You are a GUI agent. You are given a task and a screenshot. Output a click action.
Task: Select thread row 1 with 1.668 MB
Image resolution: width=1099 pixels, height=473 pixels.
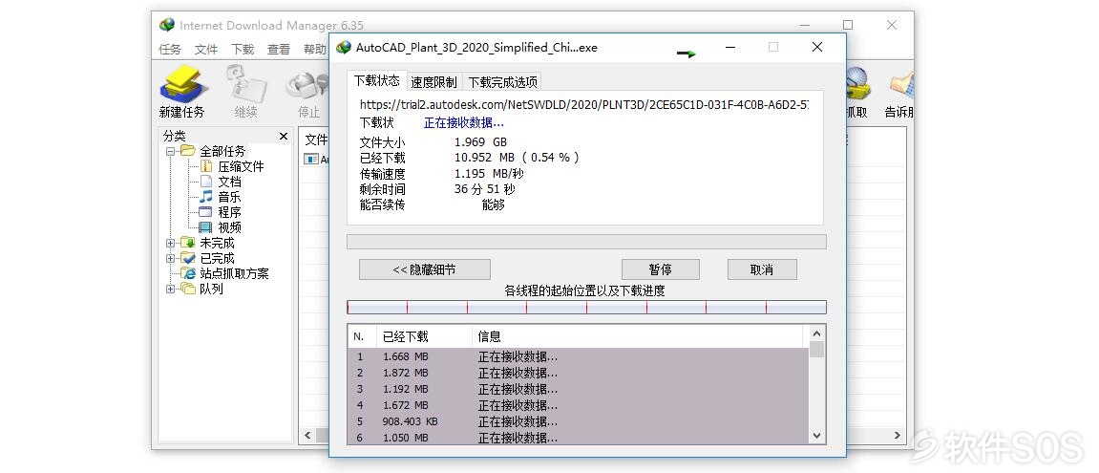pyautogui.click(x=579, y=356)
